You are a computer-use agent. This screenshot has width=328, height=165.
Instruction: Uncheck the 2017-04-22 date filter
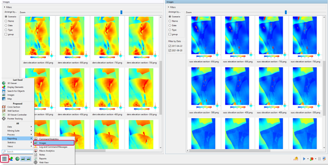tap(170, 46)
